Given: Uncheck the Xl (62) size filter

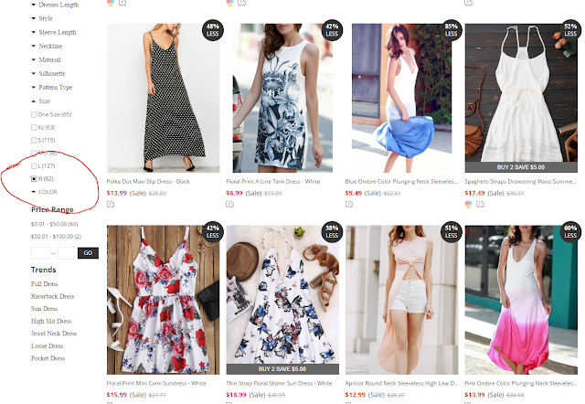Looking at the screenshot, I should (34, 179).
